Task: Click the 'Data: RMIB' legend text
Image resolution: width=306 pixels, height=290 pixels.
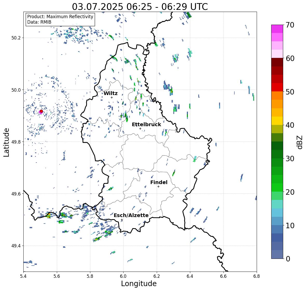Action: tap(39, 22)
